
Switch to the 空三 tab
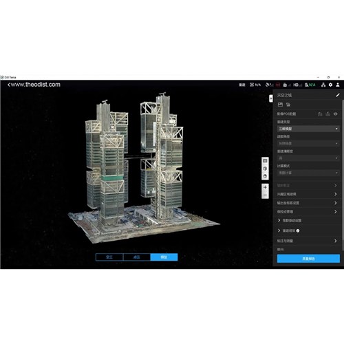(109, 257)
